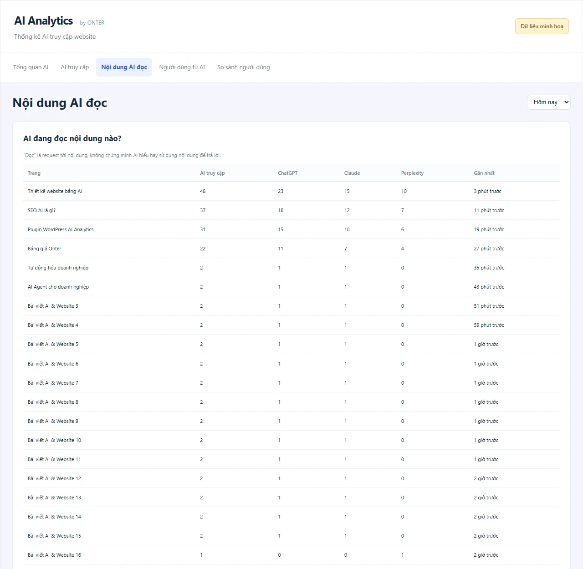Click the Bài viết AI & Website 14 row
This screenshot has width=583, height=569.
pyautogui.click(x=291, y=517)
